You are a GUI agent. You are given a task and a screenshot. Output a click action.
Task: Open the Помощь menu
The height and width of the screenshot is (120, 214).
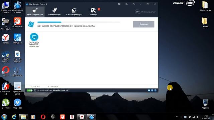click(93, 12)
